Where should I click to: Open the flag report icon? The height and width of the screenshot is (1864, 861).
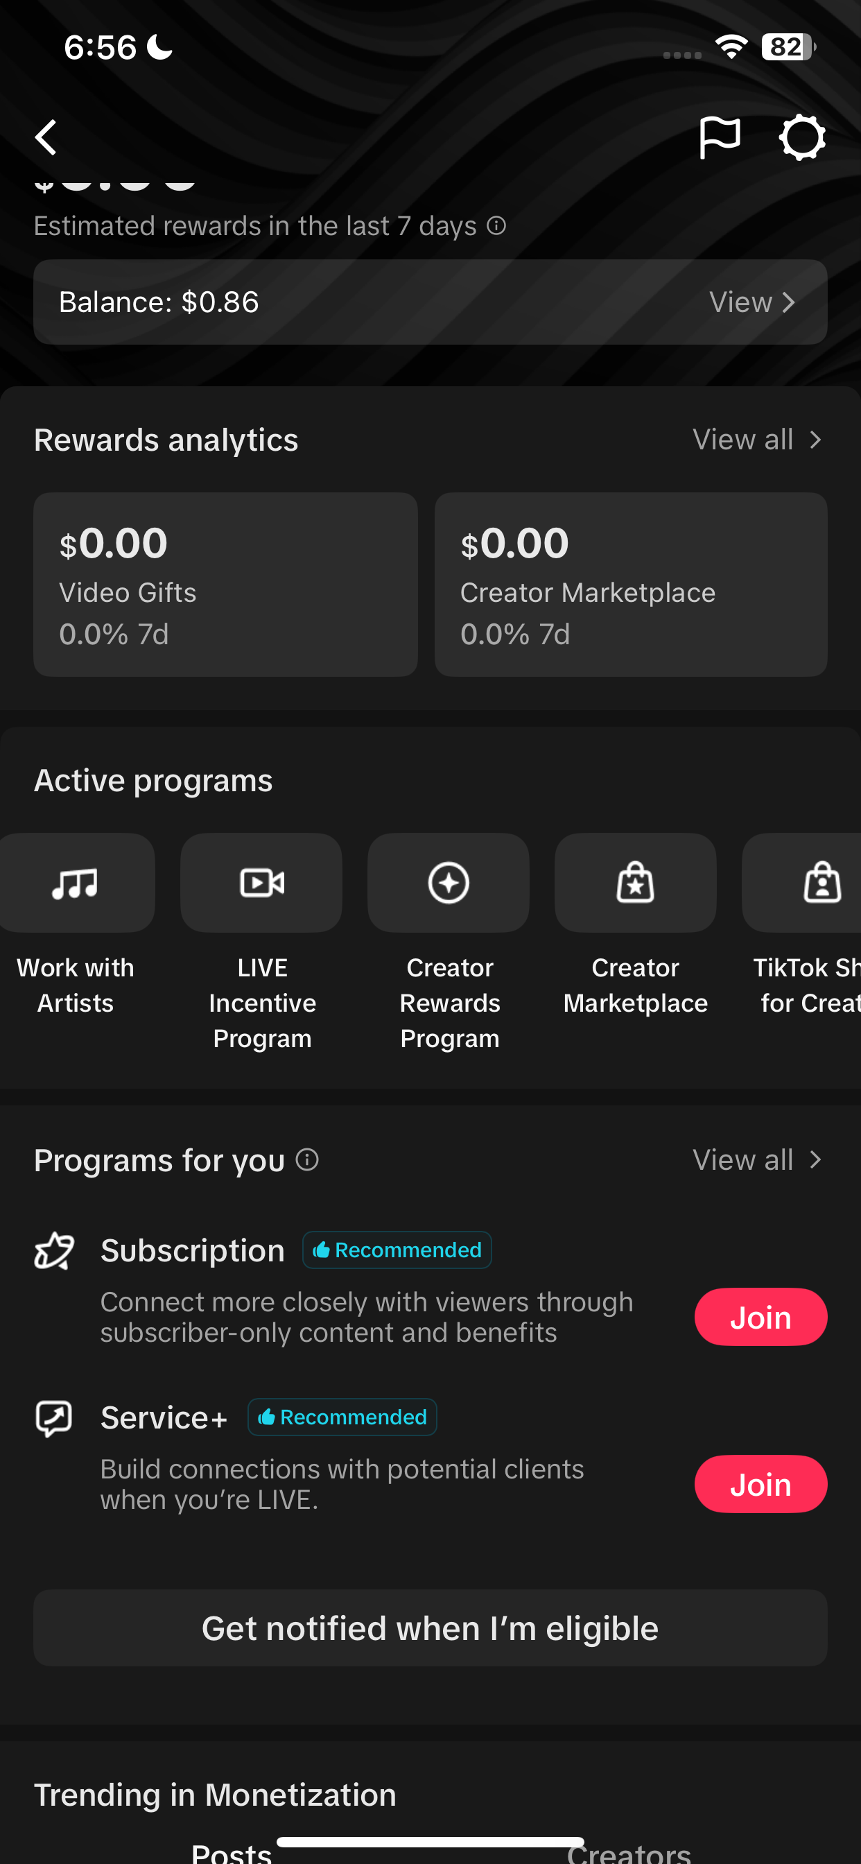pyautogui.click(x=719, y=137)
